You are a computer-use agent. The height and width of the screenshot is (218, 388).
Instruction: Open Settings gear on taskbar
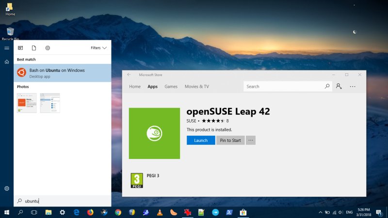coord(63,212)
